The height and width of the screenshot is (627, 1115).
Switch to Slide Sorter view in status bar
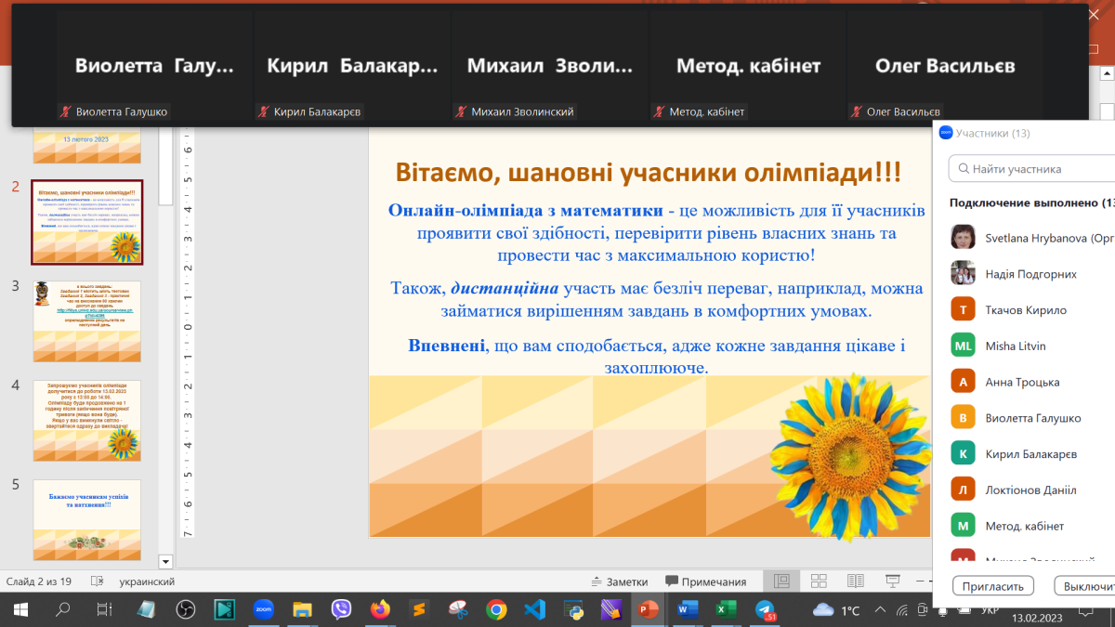(819, 581)
